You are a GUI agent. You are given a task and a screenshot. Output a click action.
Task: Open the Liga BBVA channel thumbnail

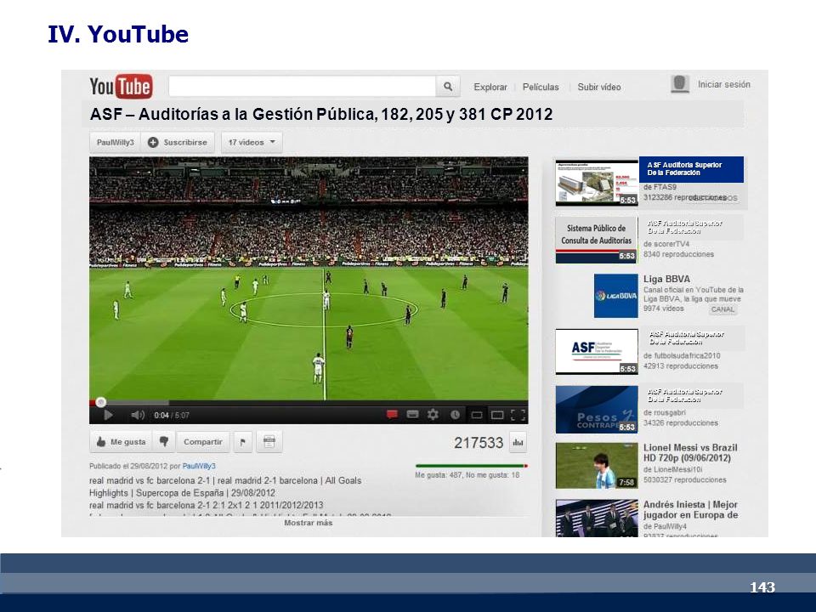point(616,296)
